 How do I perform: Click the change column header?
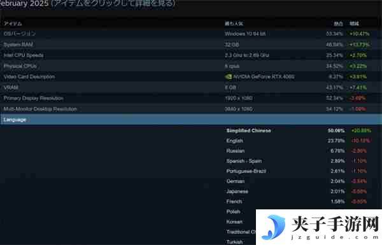(354, 24)
